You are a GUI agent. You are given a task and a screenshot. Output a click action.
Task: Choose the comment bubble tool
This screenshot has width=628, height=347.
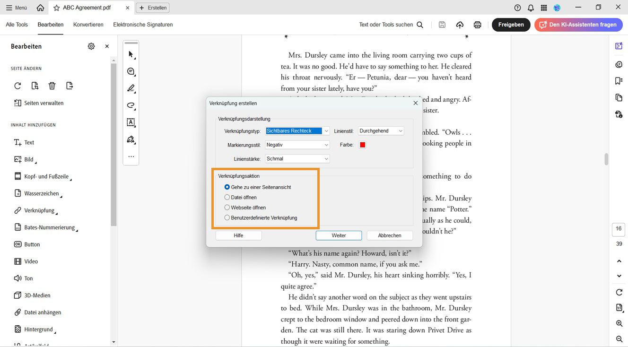(x=131, y=71)
